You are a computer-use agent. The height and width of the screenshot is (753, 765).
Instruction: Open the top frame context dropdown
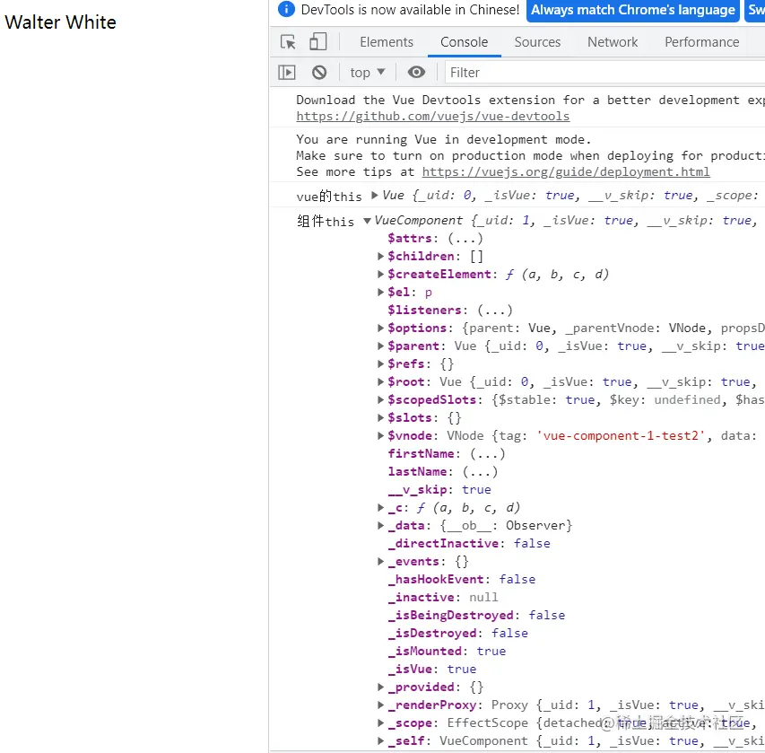[366, 72]
